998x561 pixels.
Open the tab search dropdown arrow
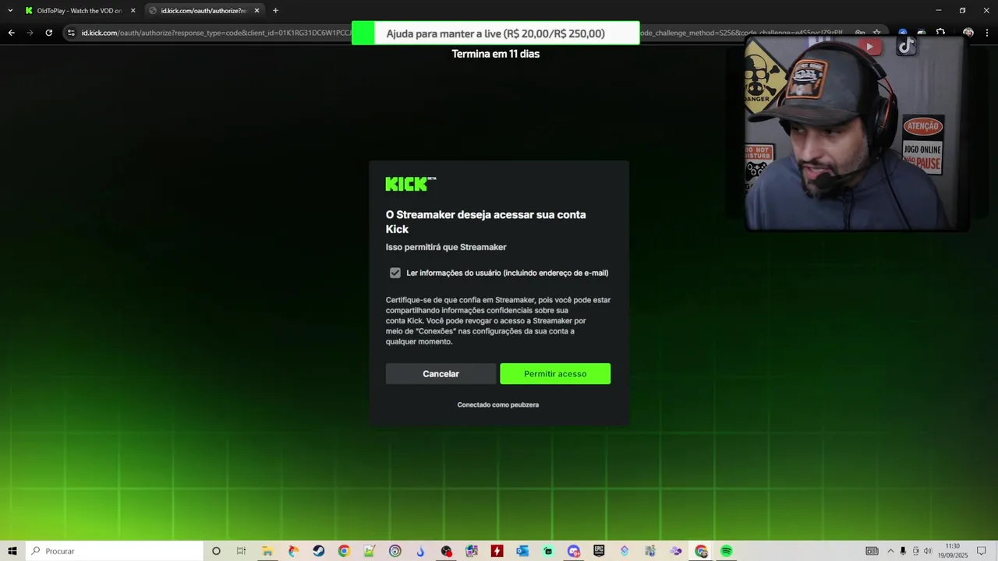10,11
